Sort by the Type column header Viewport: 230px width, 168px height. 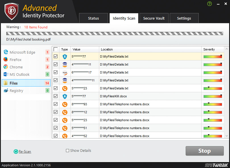click(65, 49)
